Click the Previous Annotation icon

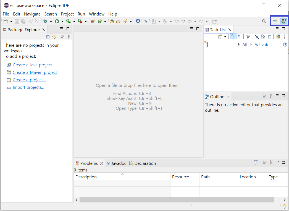point(165,21)
